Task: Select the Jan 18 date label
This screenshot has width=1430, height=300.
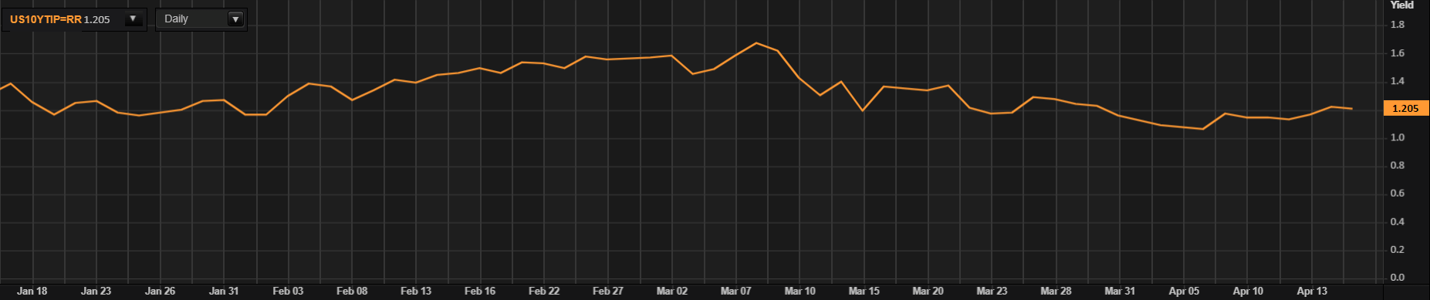Action: [x=32, y=292]
